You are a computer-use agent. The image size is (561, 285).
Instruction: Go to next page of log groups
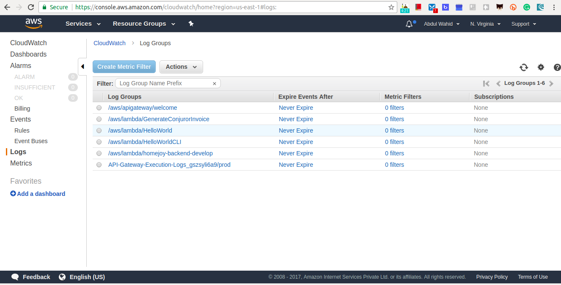(x=551, y=84)
